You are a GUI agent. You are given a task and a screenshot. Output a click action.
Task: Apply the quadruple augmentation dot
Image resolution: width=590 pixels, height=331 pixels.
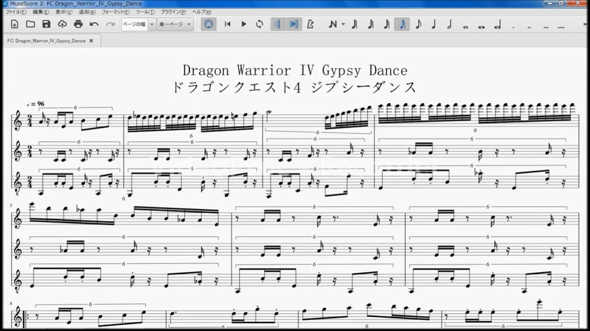561,26
